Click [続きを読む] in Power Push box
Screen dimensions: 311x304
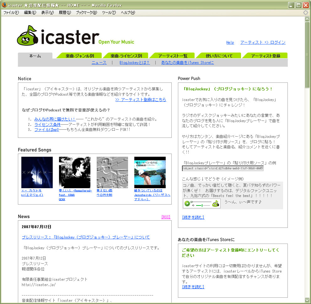pyautogui.click(x=193, y=217)
